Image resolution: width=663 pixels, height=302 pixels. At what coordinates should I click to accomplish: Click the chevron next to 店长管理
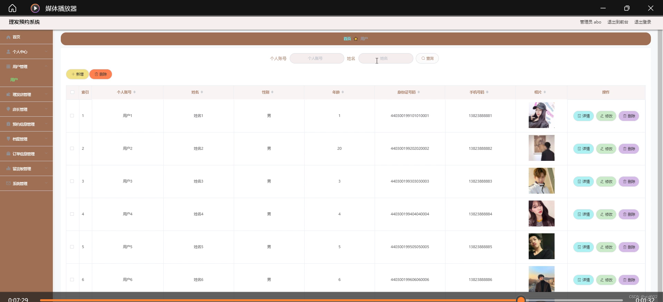point(46,109)
